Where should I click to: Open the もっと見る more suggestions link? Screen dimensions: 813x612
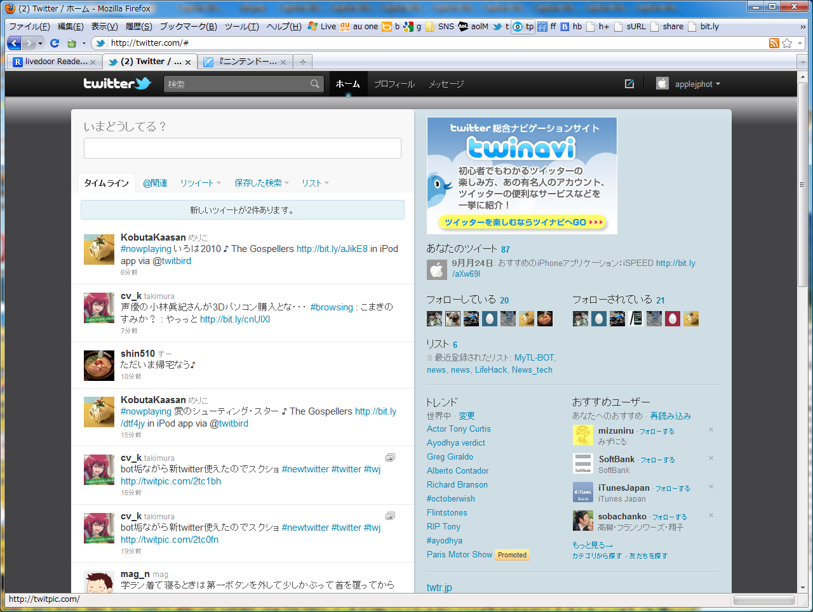(593, 545)
